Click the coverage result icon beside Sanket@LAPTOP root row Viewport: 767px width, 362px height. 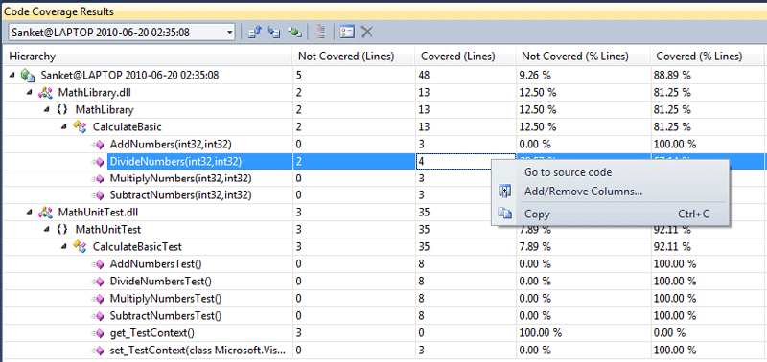click(x=28, y=76)
